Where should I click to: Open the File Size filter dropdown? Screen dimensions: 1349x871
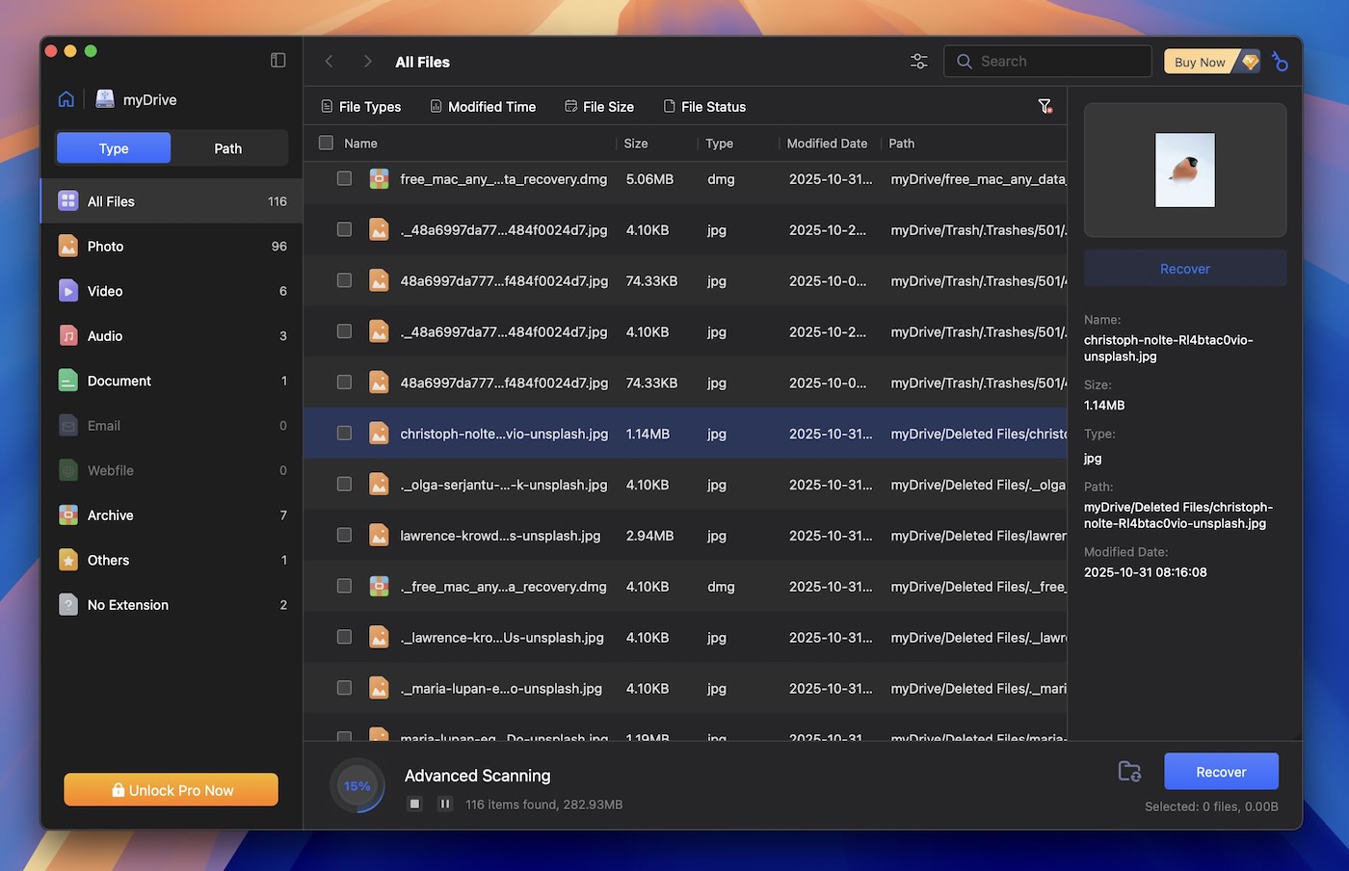pos(599,107)
